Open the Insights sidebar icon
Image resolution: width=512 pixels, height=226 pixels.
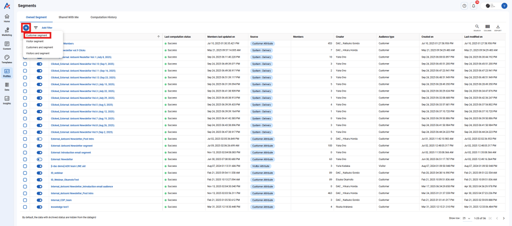pyautogui.click(x=7, y=100)
